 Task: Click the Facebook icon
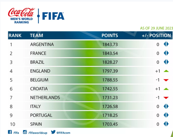(10, 132)
